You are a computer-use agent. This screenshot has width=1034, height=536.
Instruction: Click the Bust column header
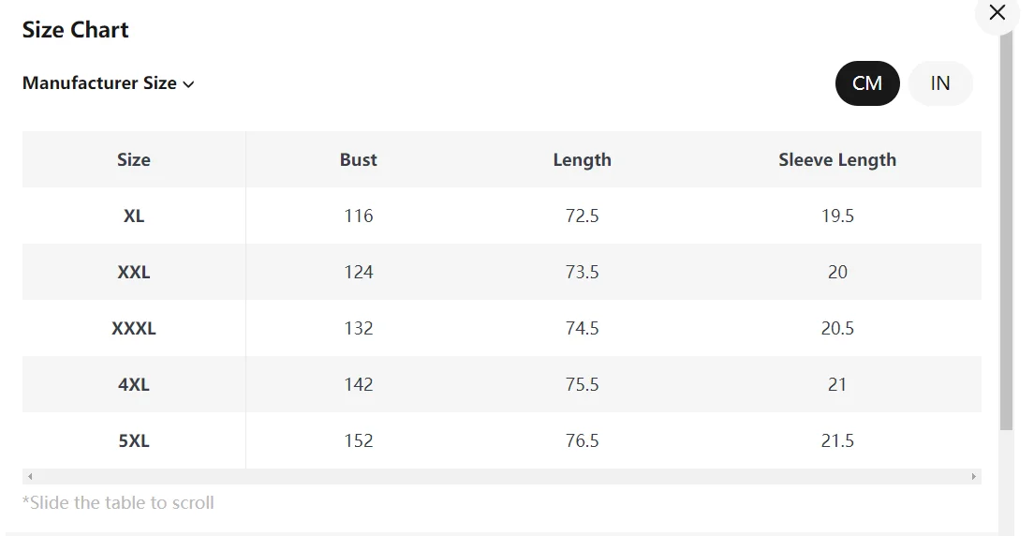(x=358, y=159)
